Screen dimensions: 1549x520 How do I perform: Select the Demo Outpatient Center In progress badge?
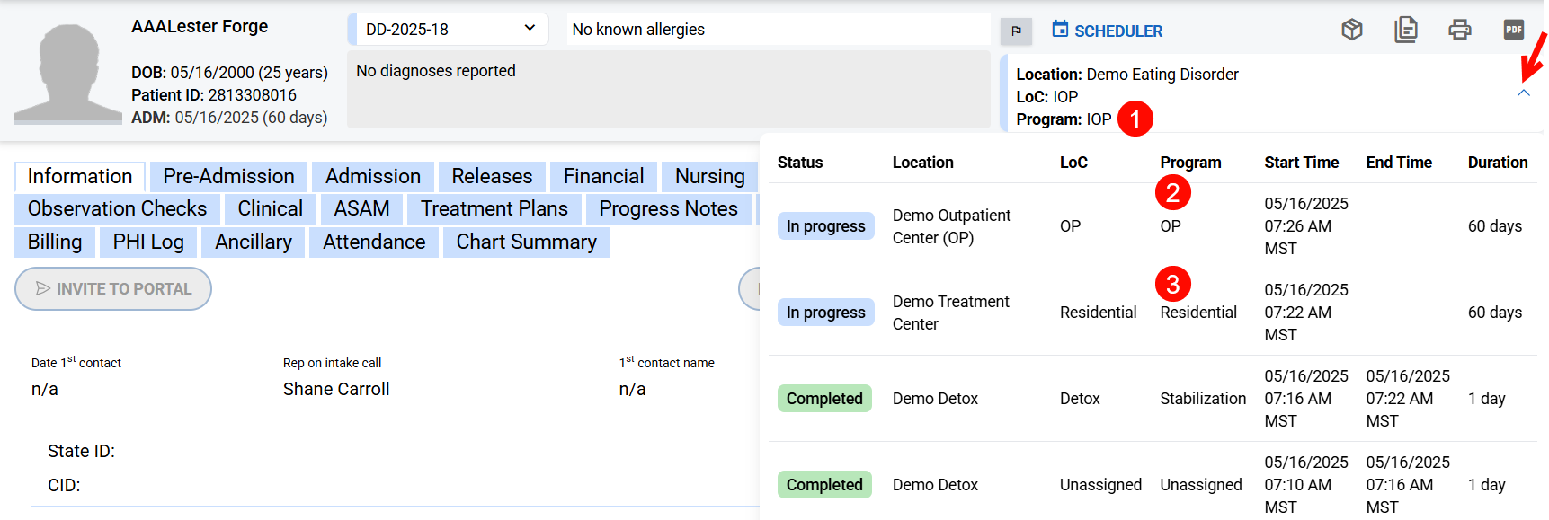(x=825, y=226)
